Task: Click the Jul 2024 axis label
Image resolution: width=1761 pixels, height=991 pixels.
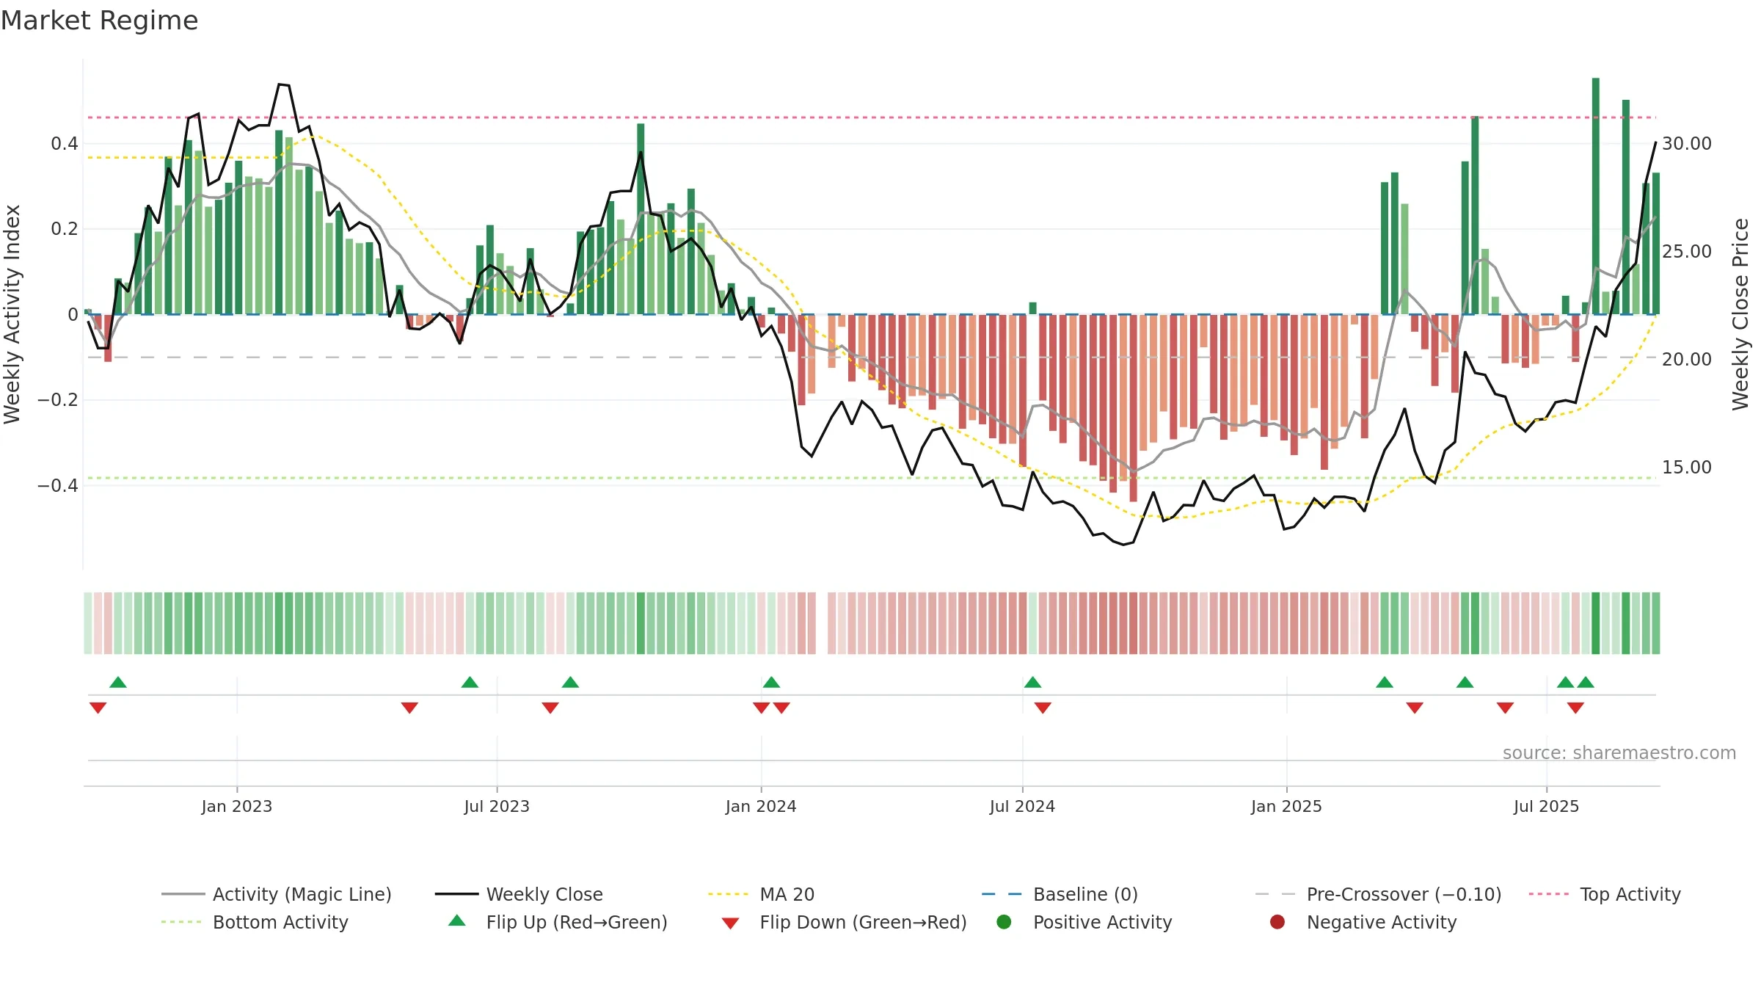Action: point(1022,806)
